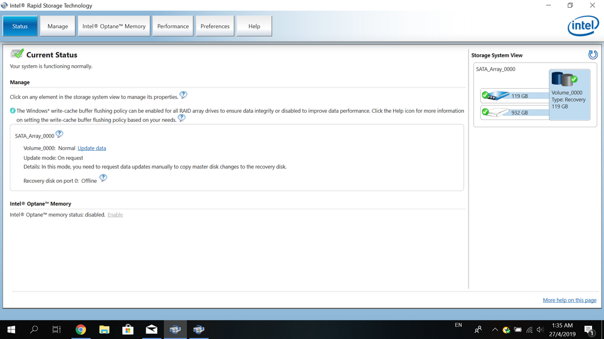
Task: Open taskbar Search
Action: click(34, 329)
